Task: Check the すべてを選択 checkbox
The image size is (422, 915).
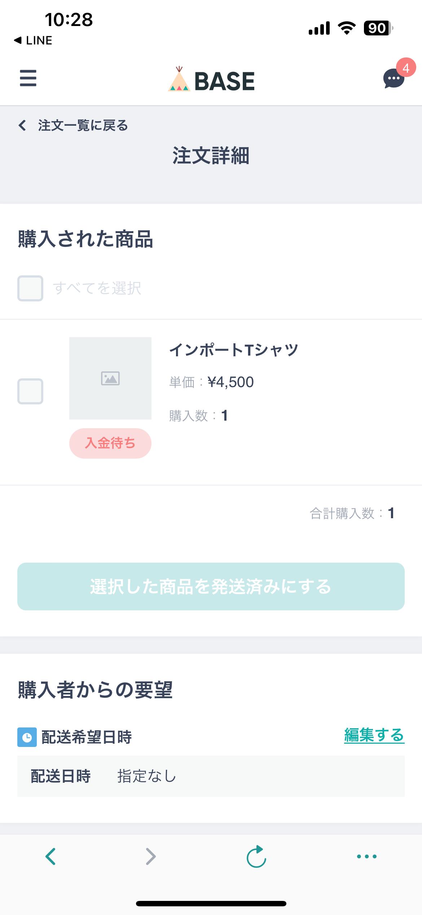Action: point(30,288)
